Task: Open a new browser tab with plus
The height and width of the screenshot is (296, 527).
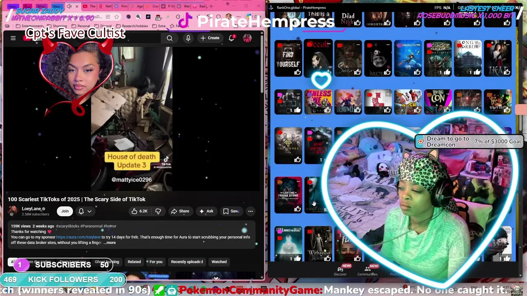Action: (x=212, y=6)
